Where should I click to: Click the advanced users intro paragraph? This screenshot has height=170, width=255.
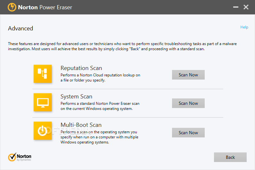click(x=122, y=46)
